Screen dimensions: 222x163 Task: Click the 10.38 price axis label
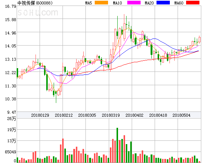click(x=11, y=99)
